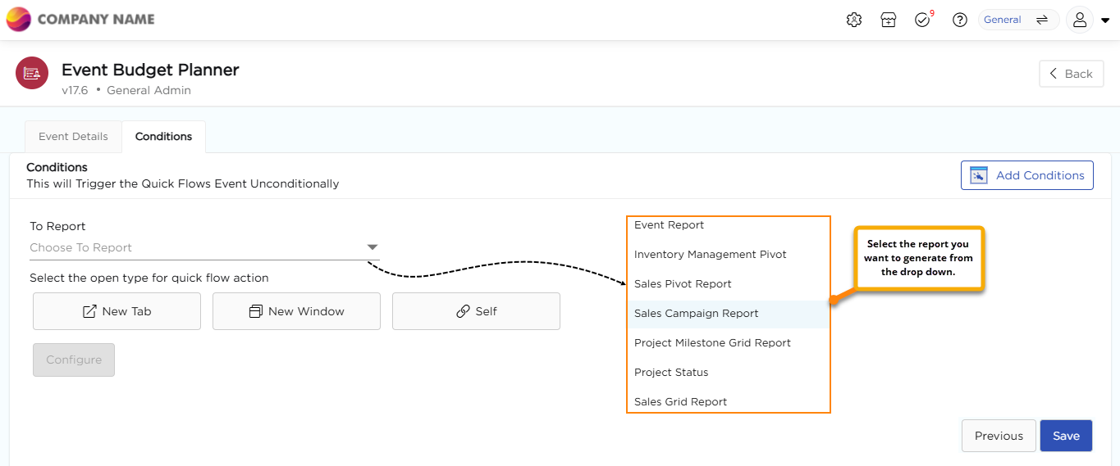
Task: Select New Tab open type
Action: point(117,311)
